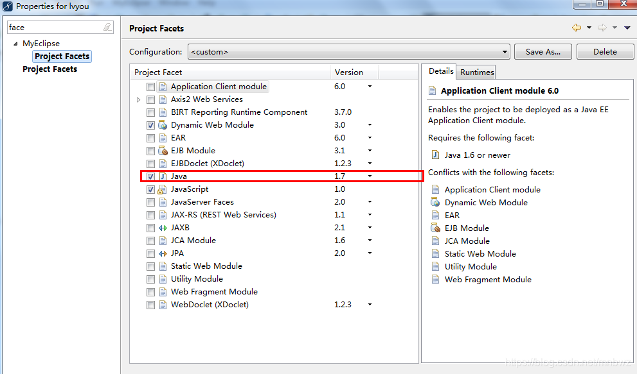The height and width of the screenshot is (374, 637).
Task: Open the EJB Module version dropdown
Action: click(370, 151)
